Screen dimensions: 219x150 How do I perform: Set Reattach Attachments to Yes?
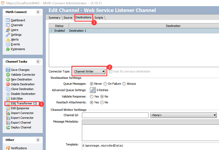click(91, 102)
